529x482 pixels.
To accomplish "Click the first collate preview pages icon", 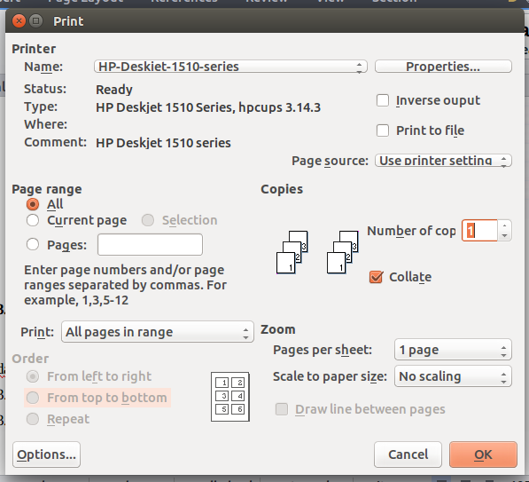I will click(292, 252).
